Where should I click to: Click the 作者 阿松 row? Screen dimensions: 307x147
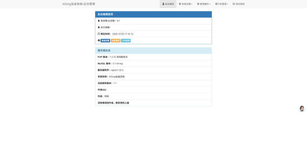pyautogui.click(x=153, y=96)
